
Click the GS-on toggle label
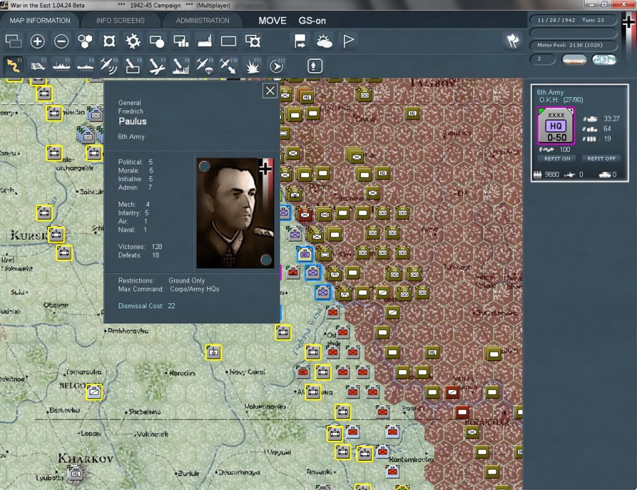312,21
